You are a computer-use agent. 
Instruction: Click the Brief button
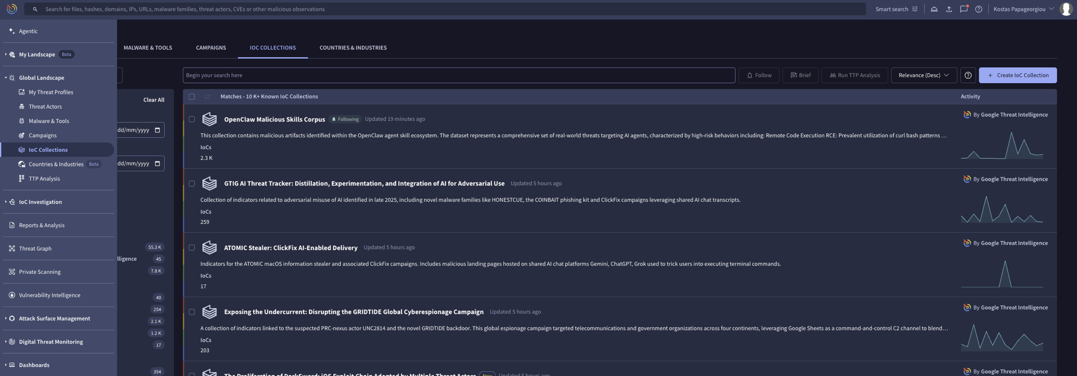pos(800,75)
